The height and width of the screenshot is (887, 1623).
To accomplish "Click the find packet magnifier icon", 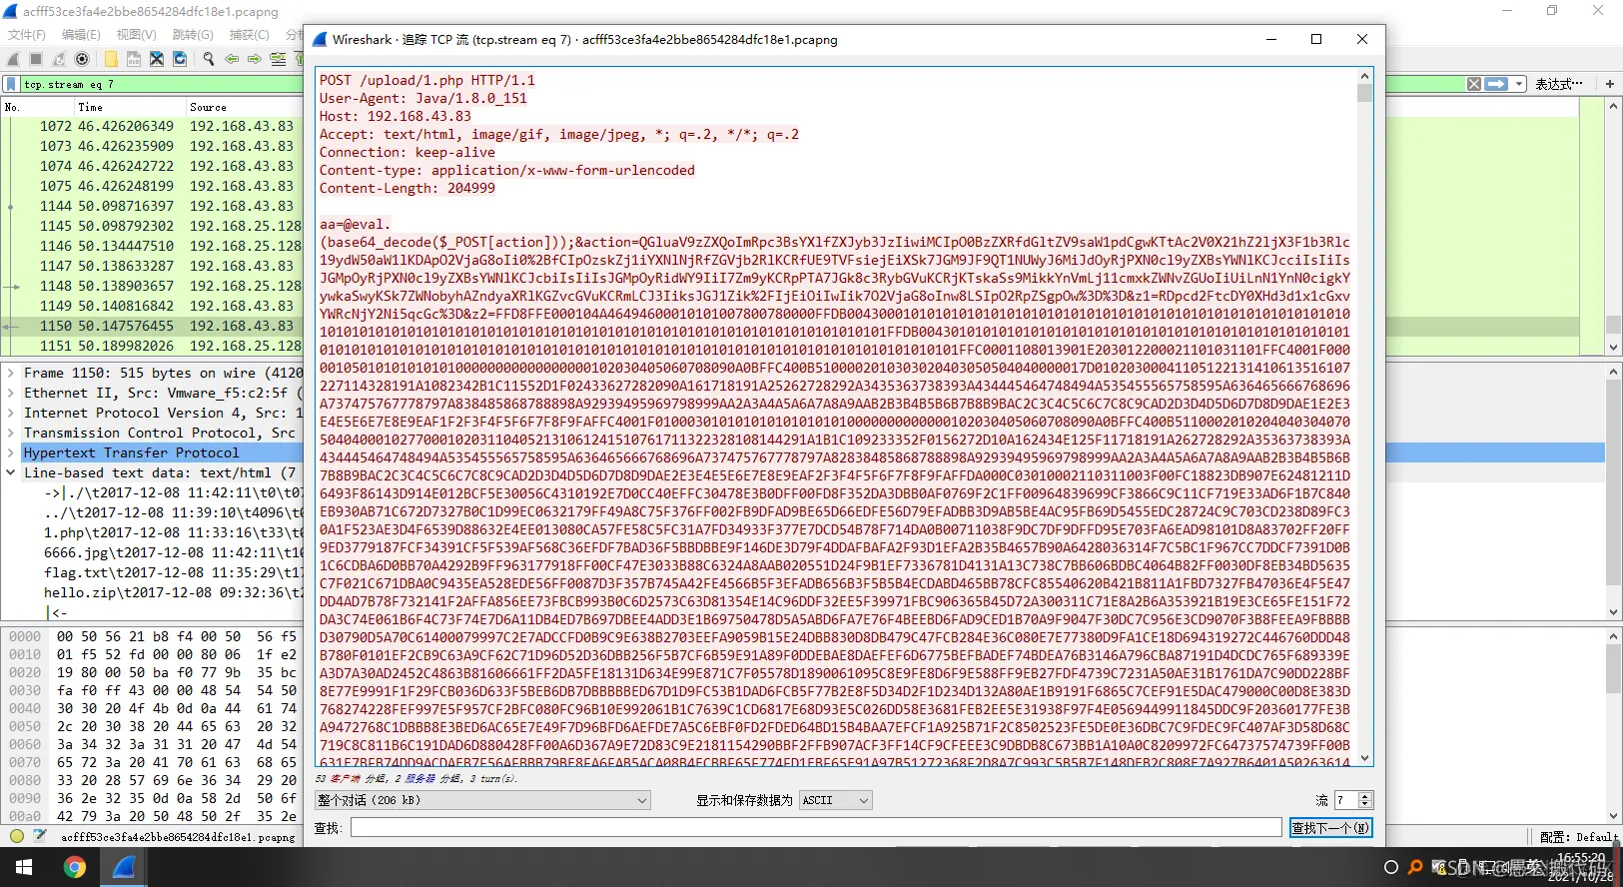I will [209, 59].
